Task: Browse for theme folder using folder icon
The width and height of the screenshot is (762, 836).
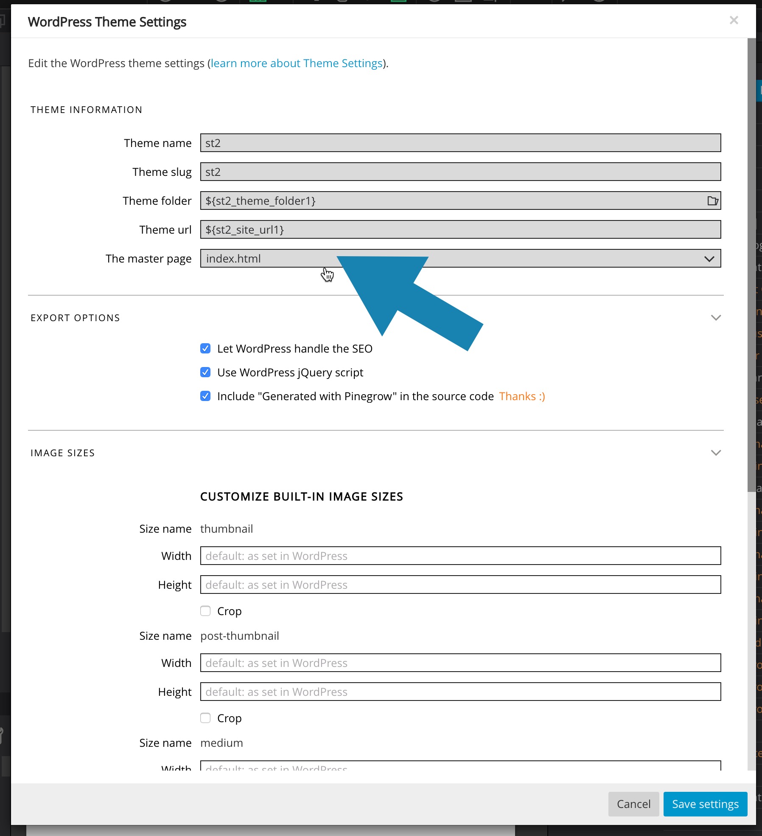Action: click(x=713, y=201)
